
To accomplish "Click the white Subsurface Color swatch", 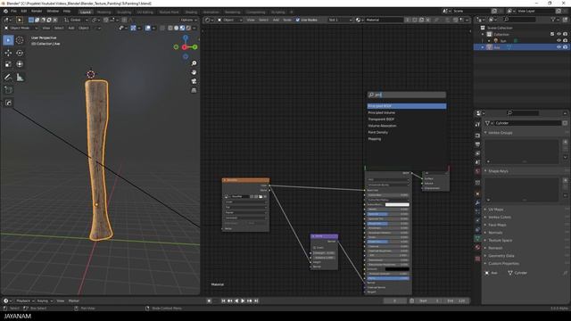I will pos(397,204).
